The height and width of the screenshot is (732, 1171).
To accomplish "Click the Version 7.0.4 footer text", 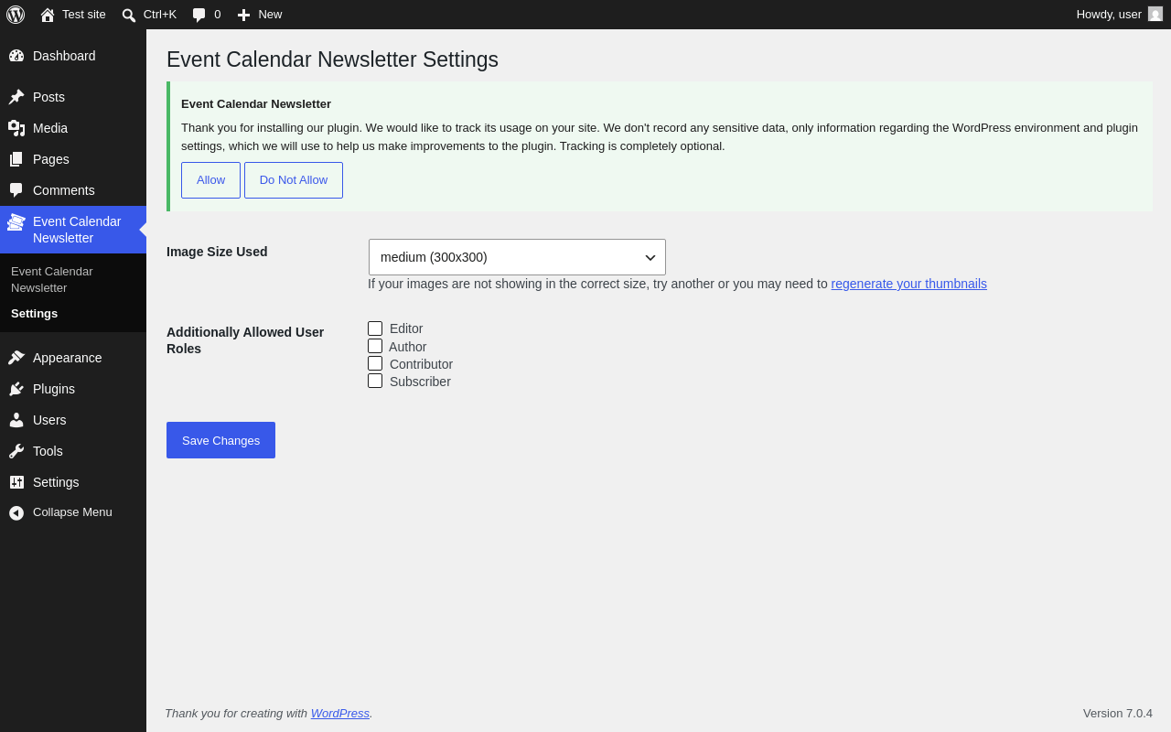I will (1118, 714).
